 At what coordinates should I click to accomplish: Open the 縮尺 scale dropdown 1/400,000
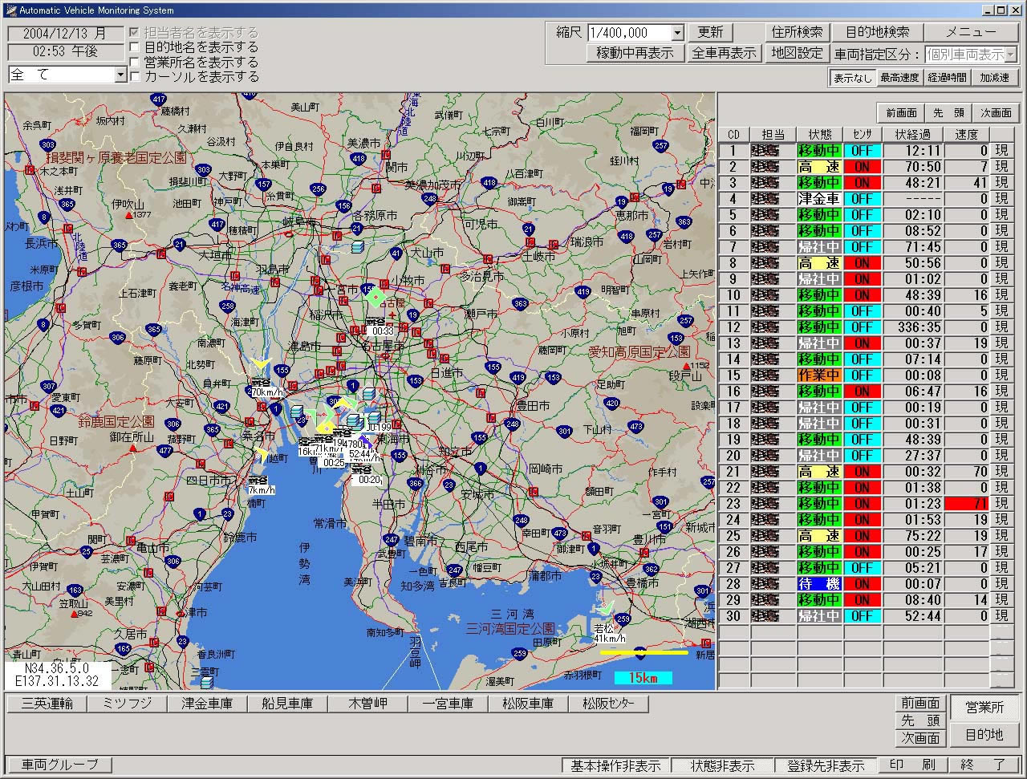point(677,33)
